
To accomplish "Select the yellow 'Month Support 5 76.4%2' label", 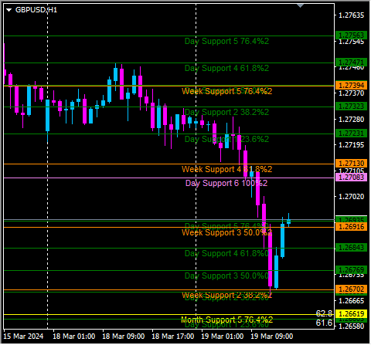I will [x=226, y=320].
